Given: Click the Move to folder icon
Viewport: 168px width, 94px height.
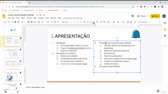Looking at the screenshot, I should (40, 15).
